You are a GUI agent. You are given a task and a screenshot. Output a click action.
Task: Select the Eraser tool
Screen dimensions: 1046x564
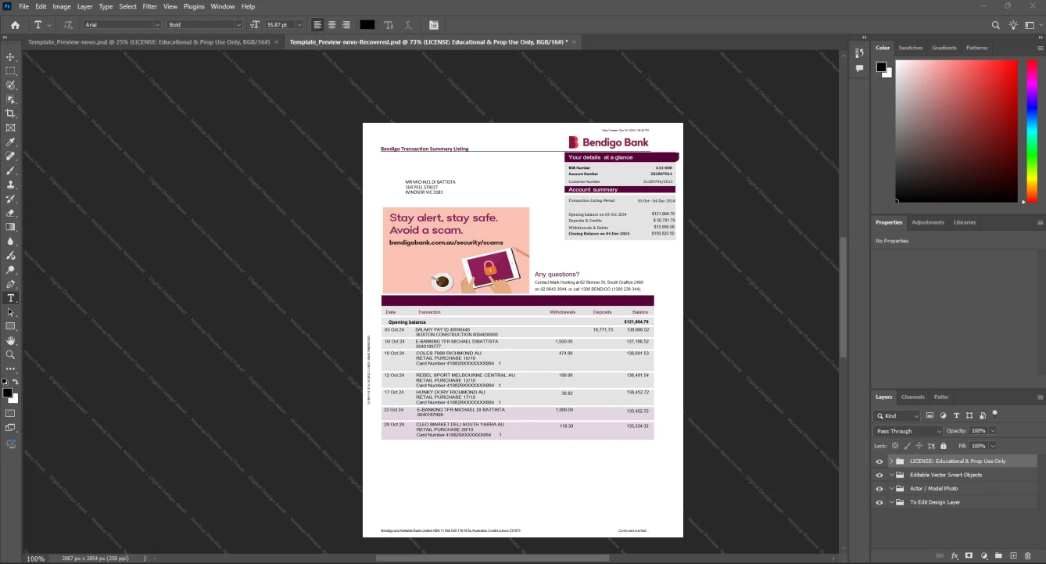(11, 213)
